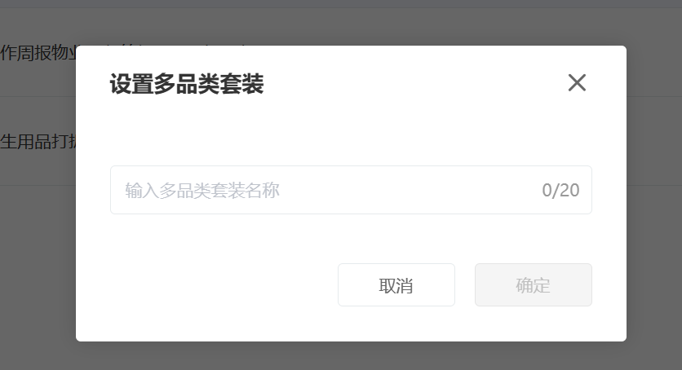Dismiss dialog via the X icon top-right
Viewport: 682px width, 370px height.
click(x=577, y=82)
